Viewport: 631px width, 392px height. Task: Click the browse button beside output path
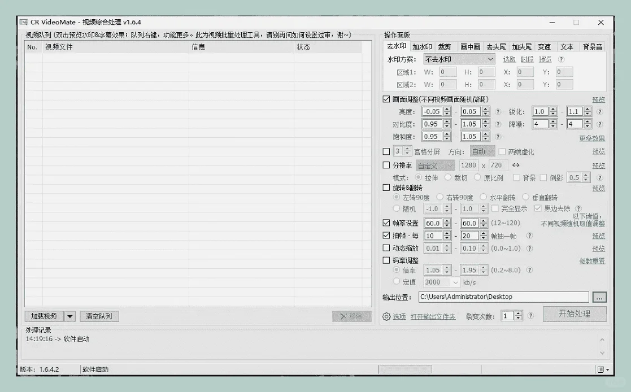click(x=599, y=298)
